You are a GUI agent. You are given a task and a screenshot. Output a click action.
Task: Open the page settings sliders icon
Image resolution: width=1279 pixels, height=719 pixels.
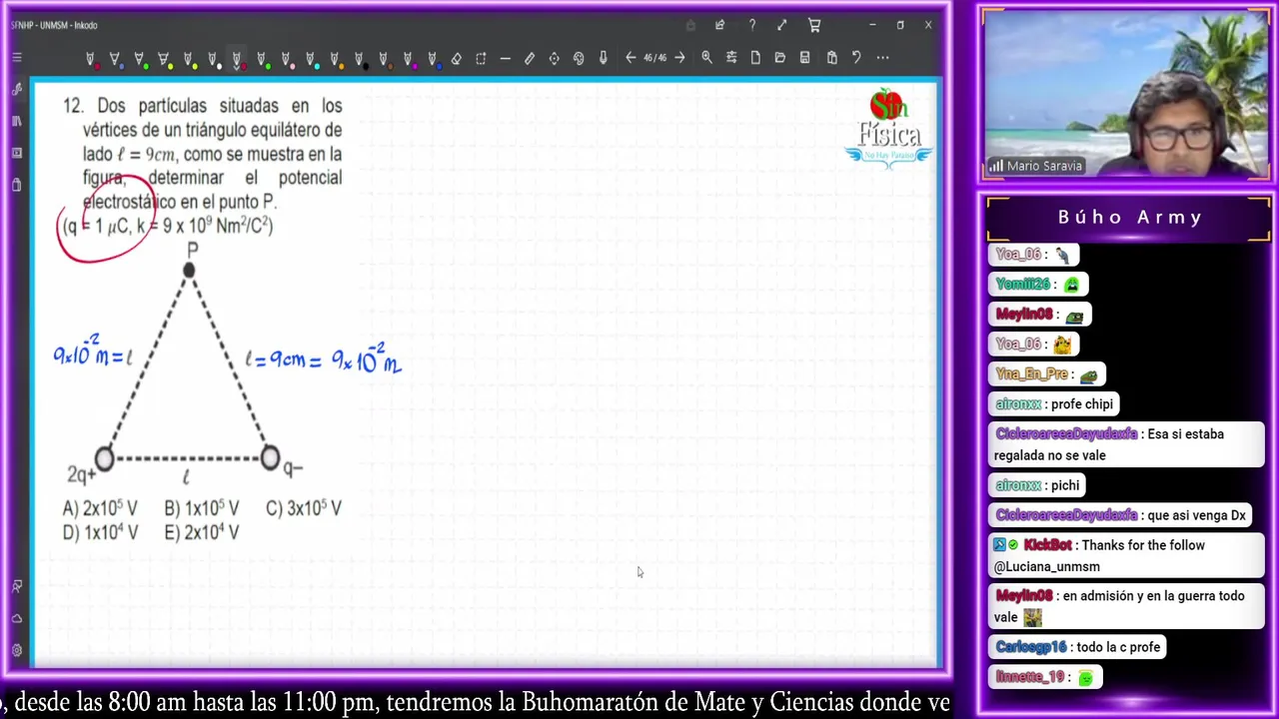click(731, 58)
